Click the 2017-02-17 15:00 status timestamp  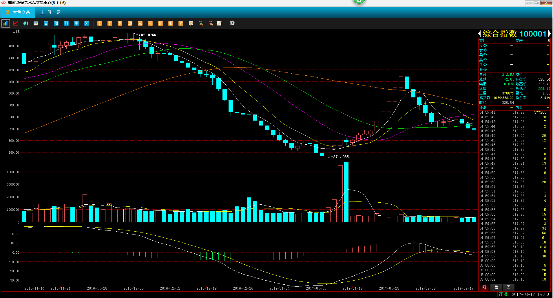coord(530,294)
